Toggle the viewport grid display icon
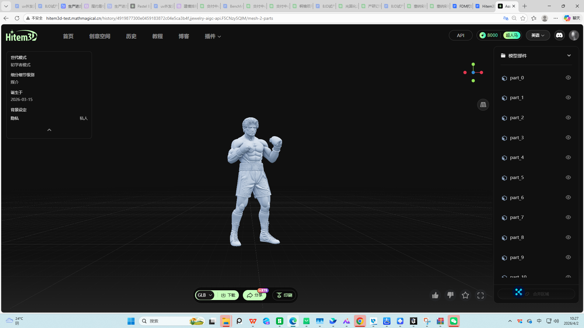This screenshot has width=584, height=328. pyautogui.click(x=483, y=105)
